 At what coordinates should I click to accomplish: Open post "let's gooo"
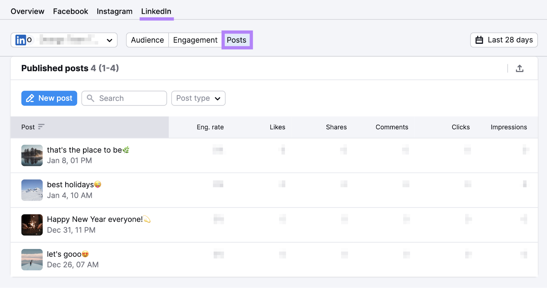click(68, 254)
